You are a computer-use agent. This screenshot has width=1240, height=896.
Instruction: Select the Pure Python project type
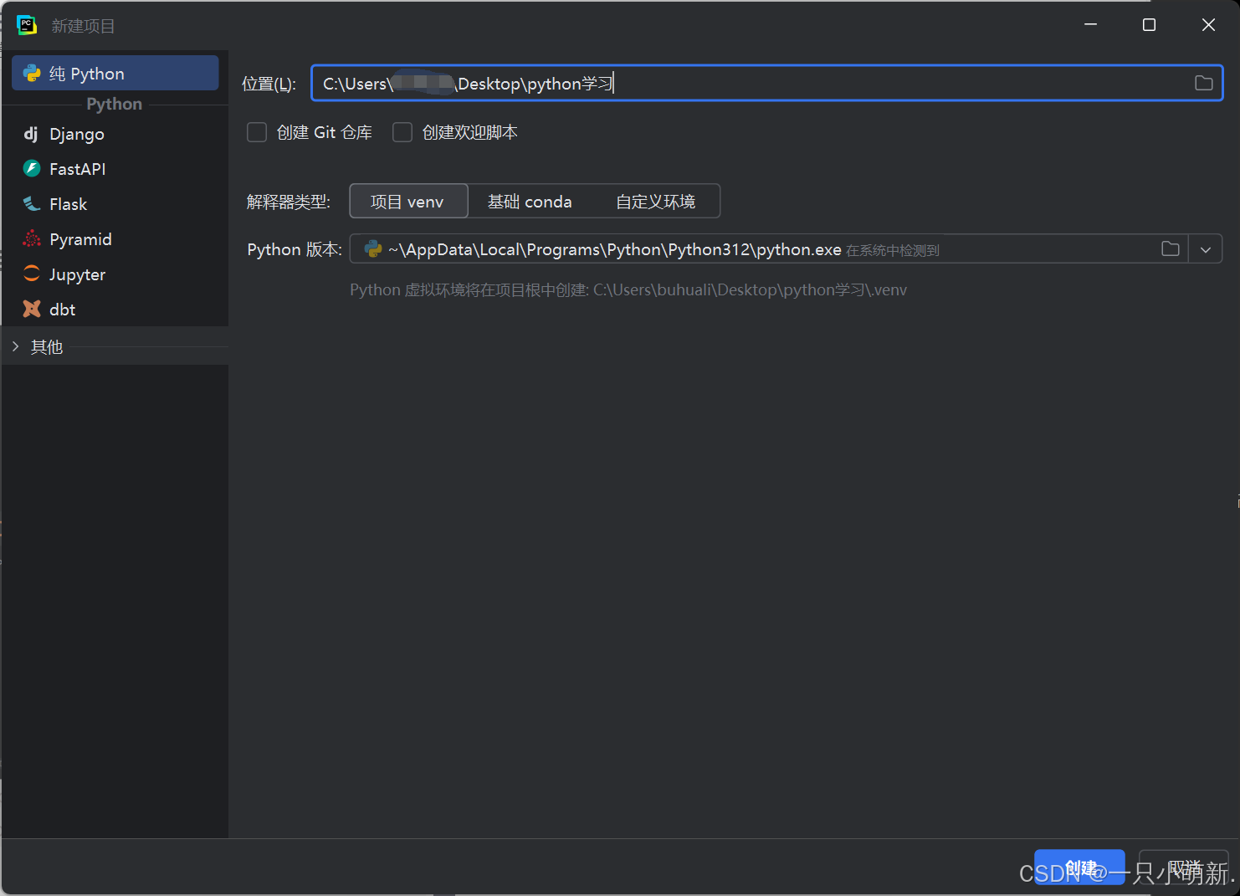tap(115, 74)
